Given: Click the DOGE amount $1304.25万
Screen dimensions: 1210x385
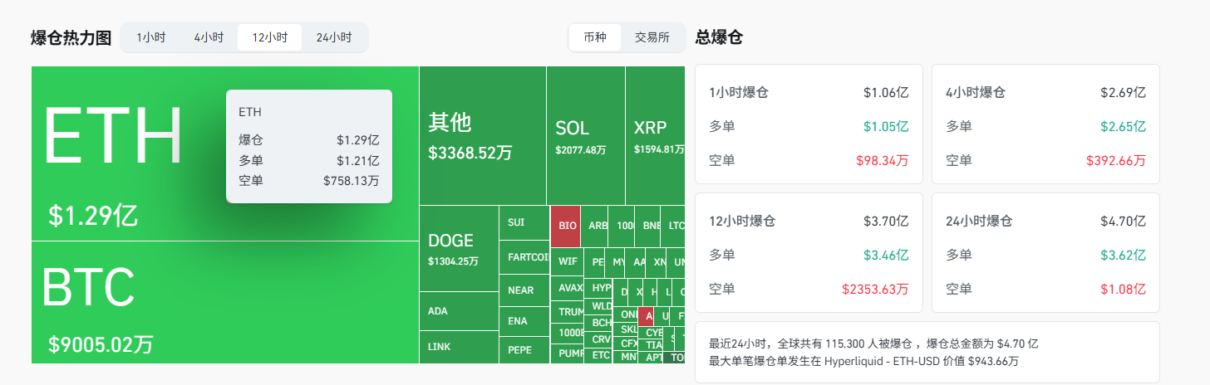Looking at the screenshot, I should point(453,261).
